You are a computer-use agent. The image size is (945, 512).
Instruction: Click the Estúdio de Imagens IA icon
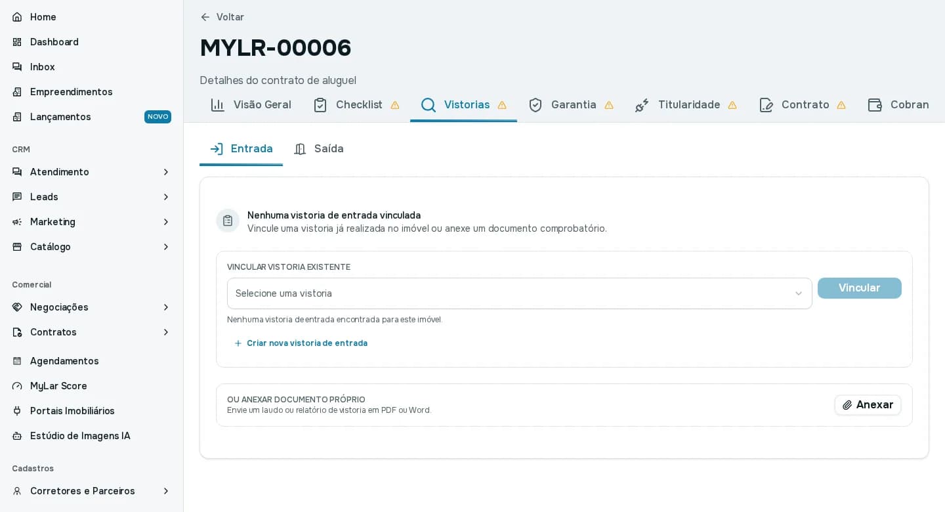click(17, 436)
